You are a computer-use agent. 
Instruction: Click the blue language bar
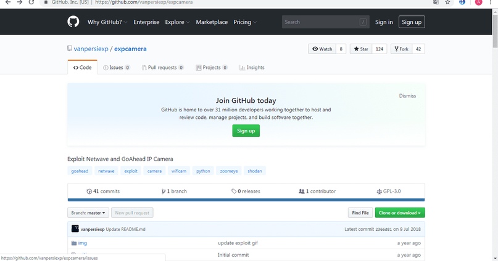point(246,200)
